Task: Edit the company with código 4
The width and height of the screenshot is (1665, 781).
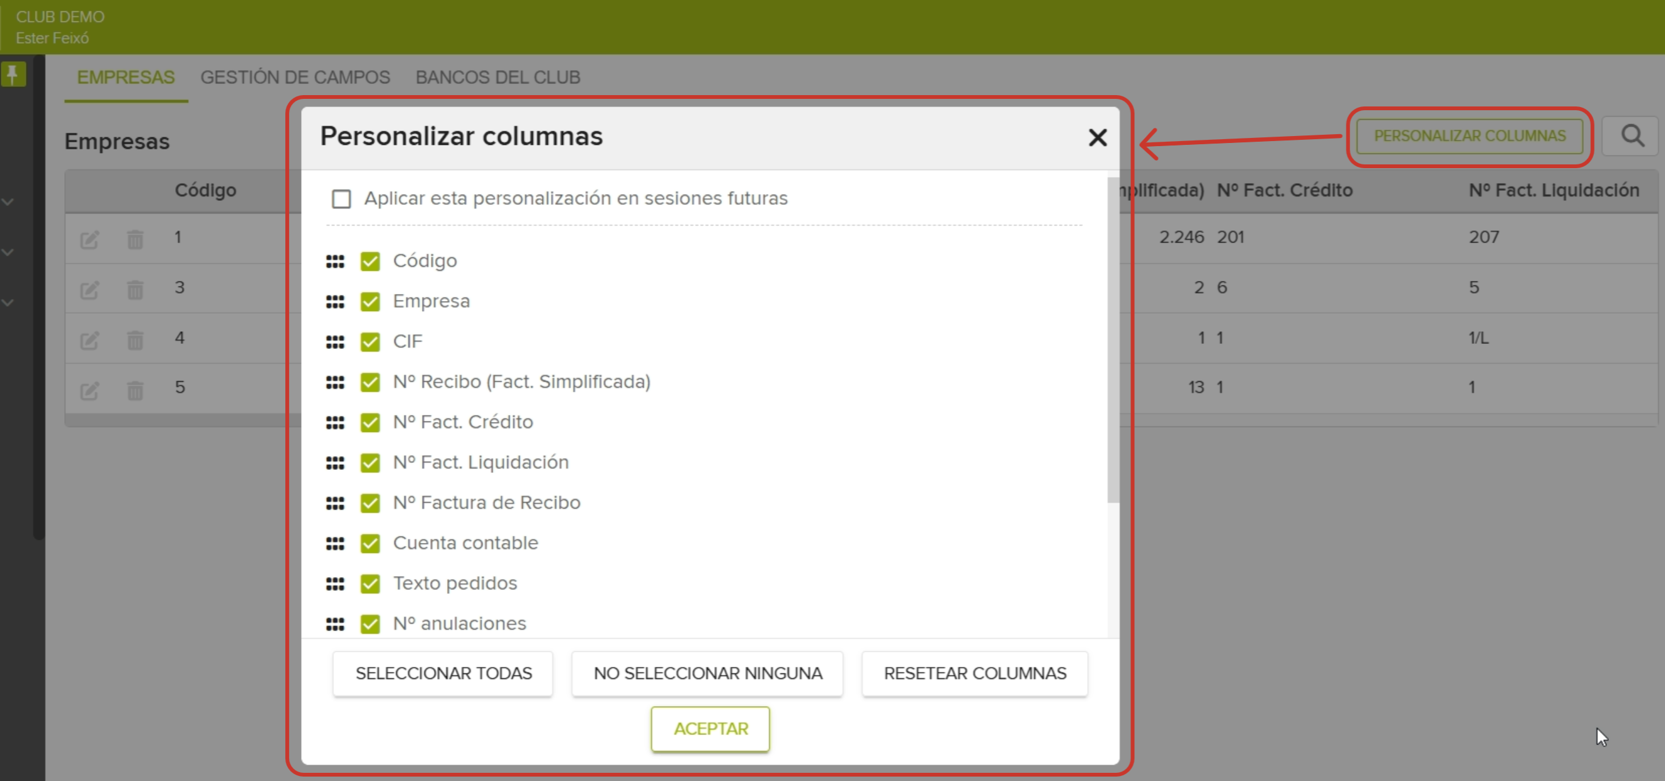Action: [x=90, y=341]
